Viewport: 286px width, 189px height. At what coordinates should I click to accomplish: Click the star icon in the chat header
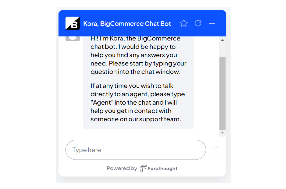184,23
